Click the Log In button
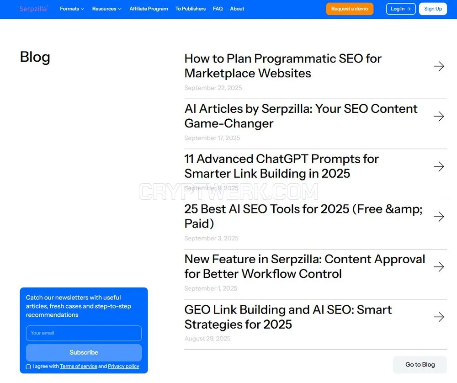The image size is (457, 383). tap(401, 9)
